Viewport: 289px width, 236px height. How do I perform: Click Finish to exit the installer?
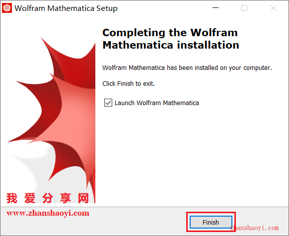[x=211, y=222]
